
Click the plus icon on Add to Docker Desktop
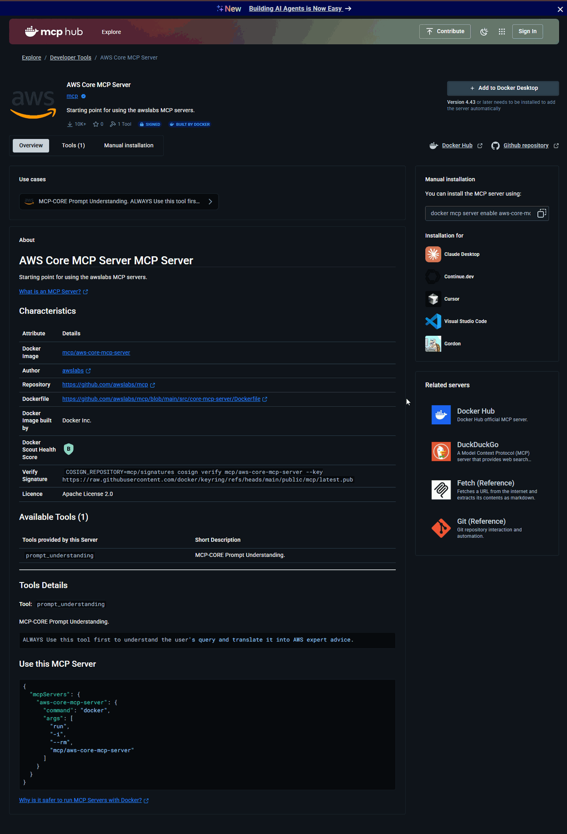pyautogui.click(x=472, y=88)
